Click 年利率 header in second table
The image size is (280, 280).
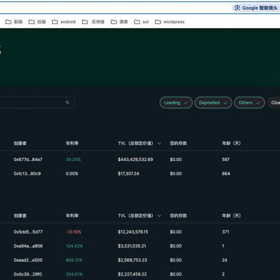(72, 216)
